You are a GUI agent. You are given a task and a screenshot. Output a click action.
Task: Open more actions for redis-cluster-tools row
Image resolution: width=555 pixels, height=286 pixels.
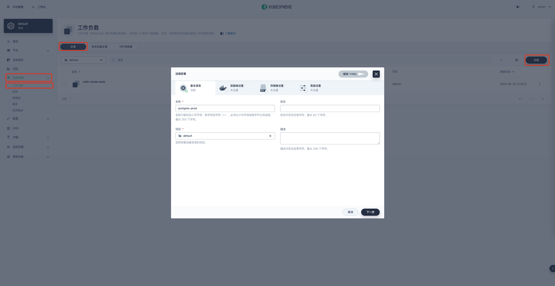click(539, 84)
